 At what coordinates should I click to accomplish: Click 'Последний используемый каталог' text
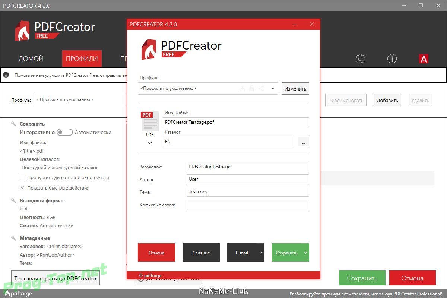(x=60, y=168)
